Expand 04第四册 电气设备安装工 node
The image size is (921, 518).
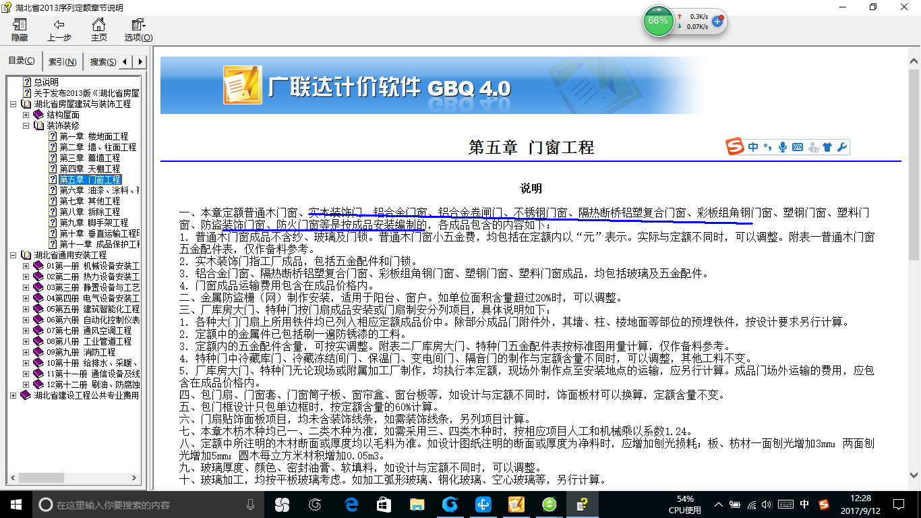point(26,298)
